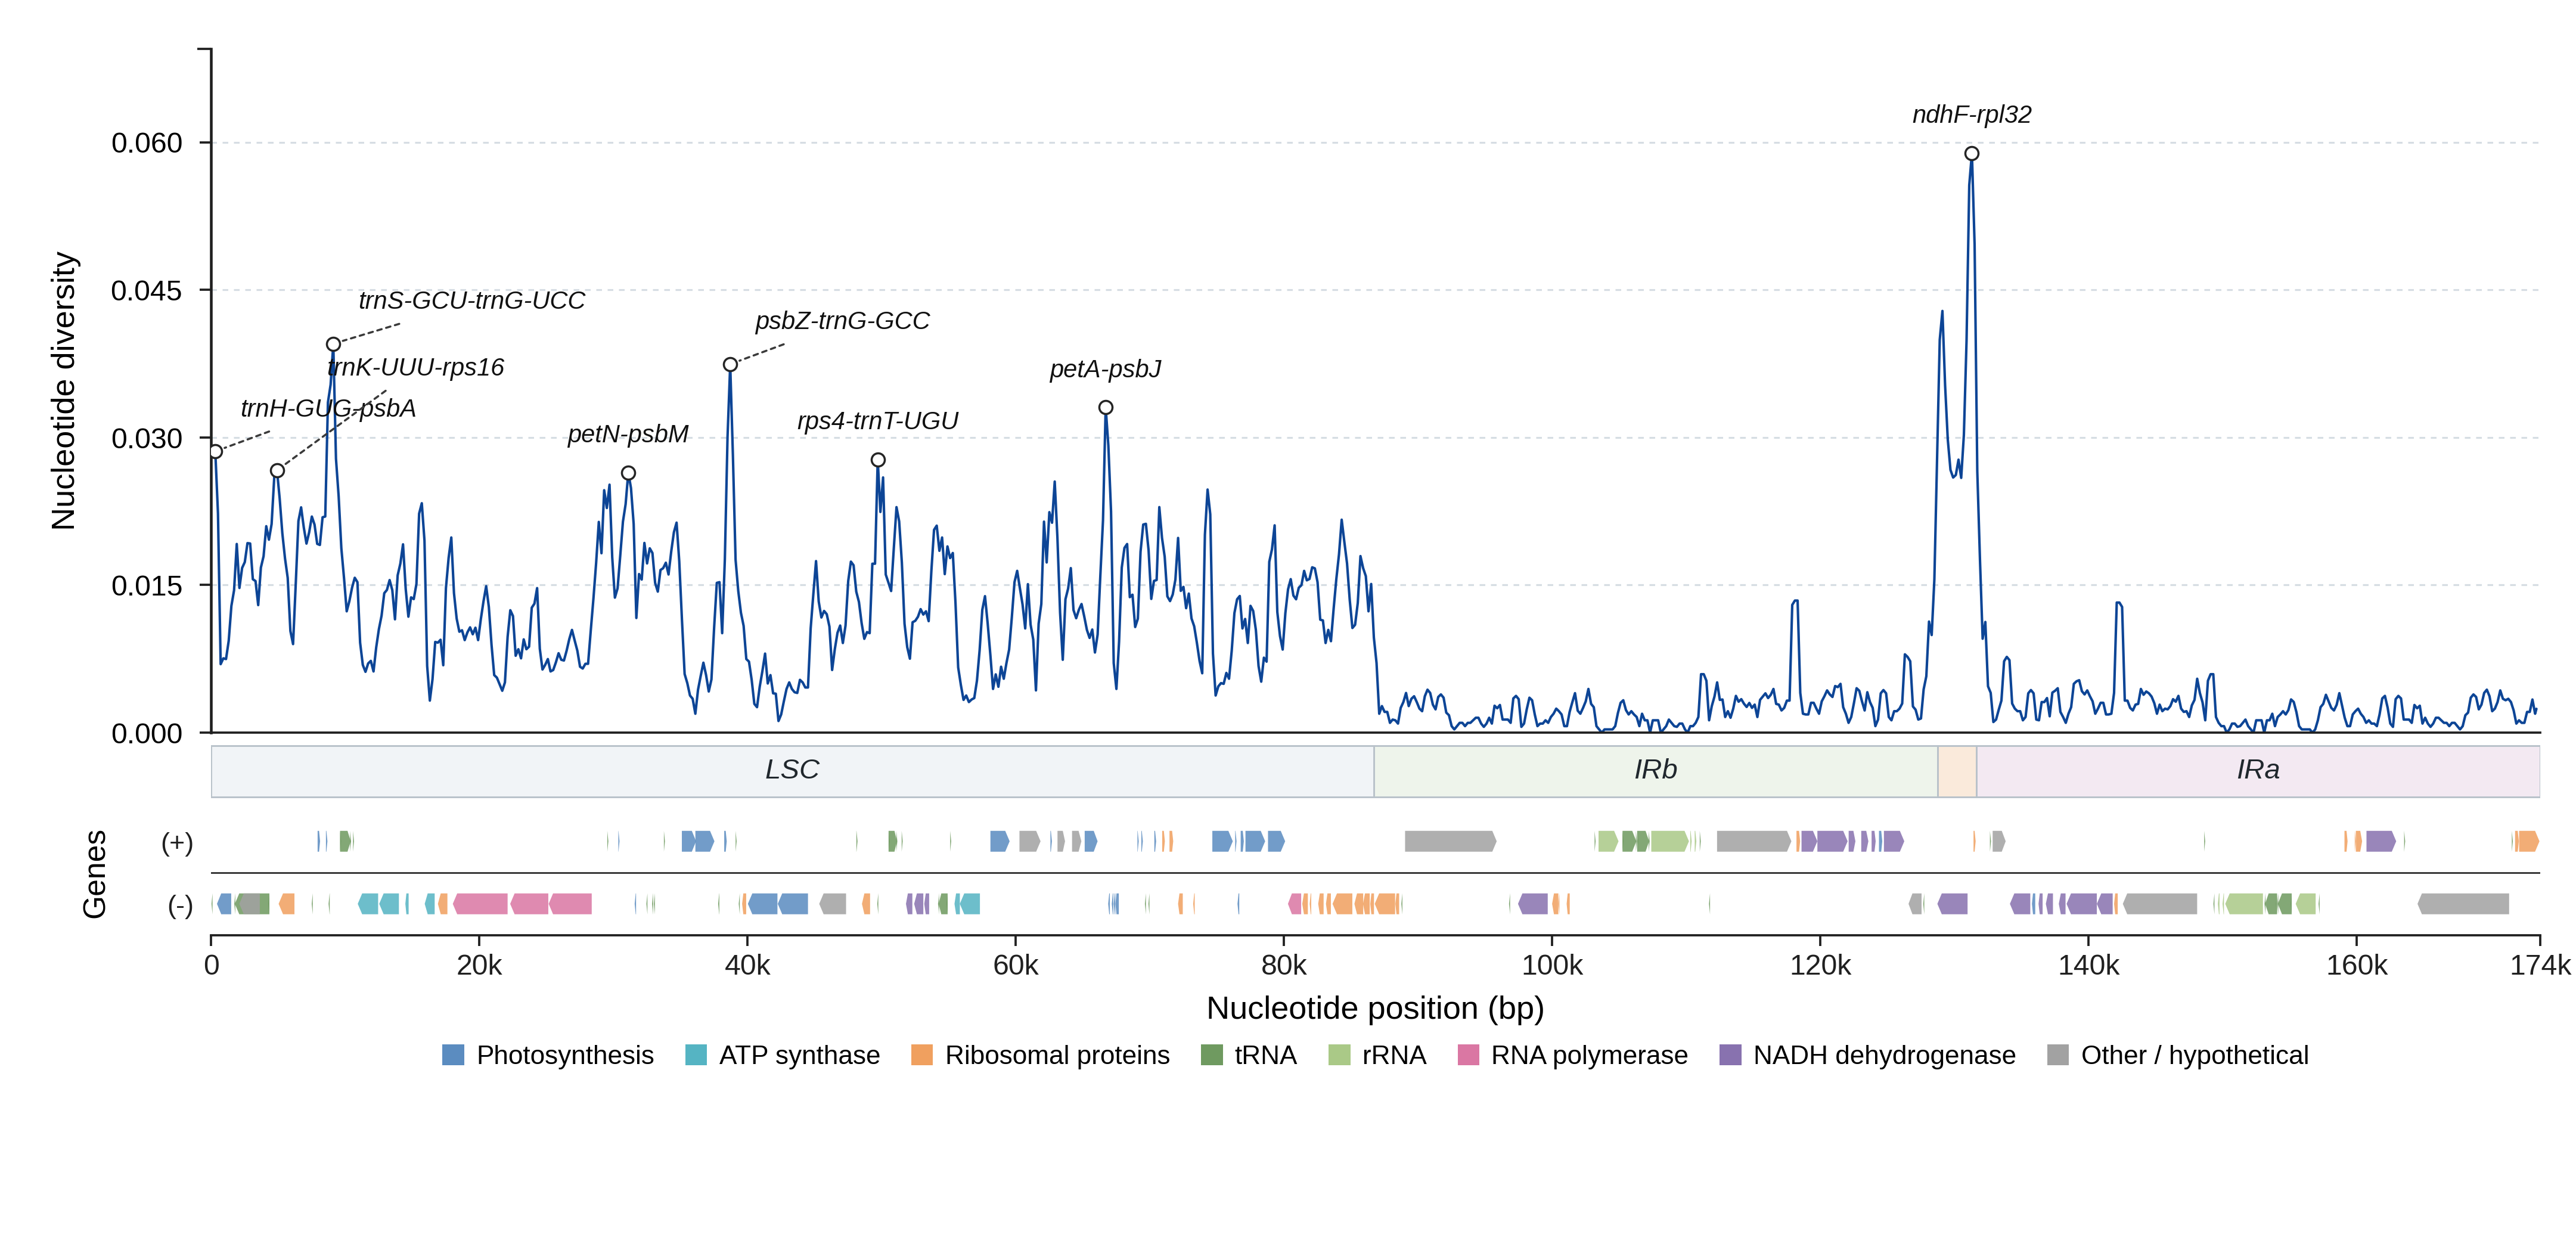The image size is (2576, 1253).
Task: Click the 20k x-axis tick label
Action: (x=479, y=965)
